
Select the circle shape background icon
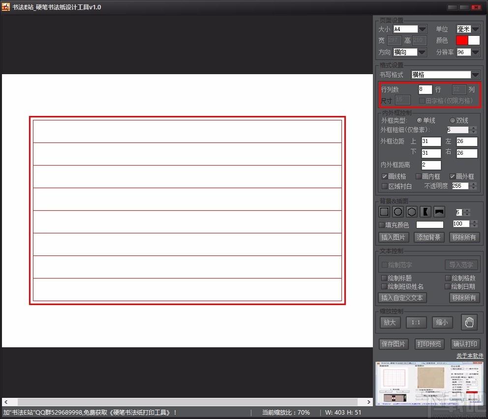398,212
